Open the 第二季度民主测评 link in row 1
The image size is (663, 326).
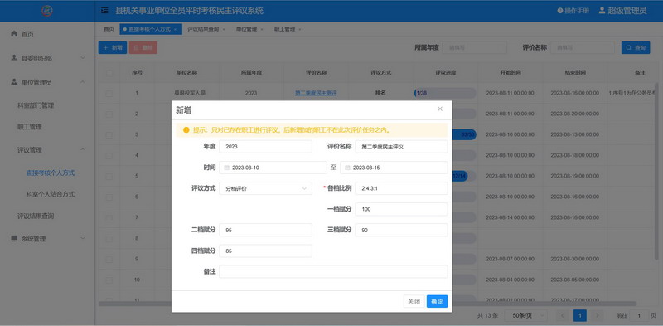click(316, 93)
